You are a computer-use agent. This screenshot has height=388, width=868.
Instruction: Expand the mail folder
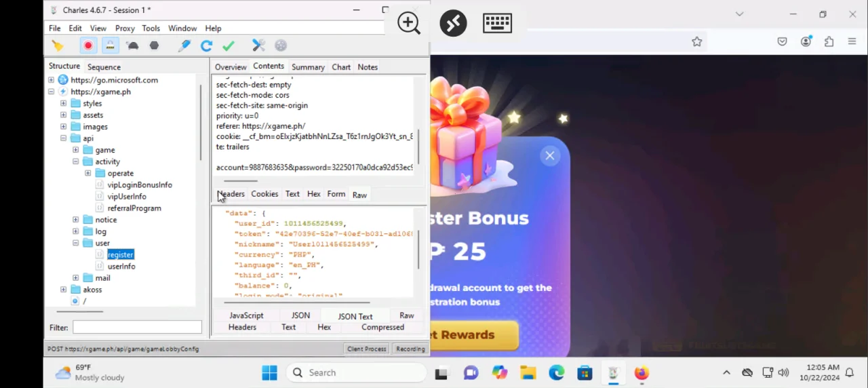point(75,278)
